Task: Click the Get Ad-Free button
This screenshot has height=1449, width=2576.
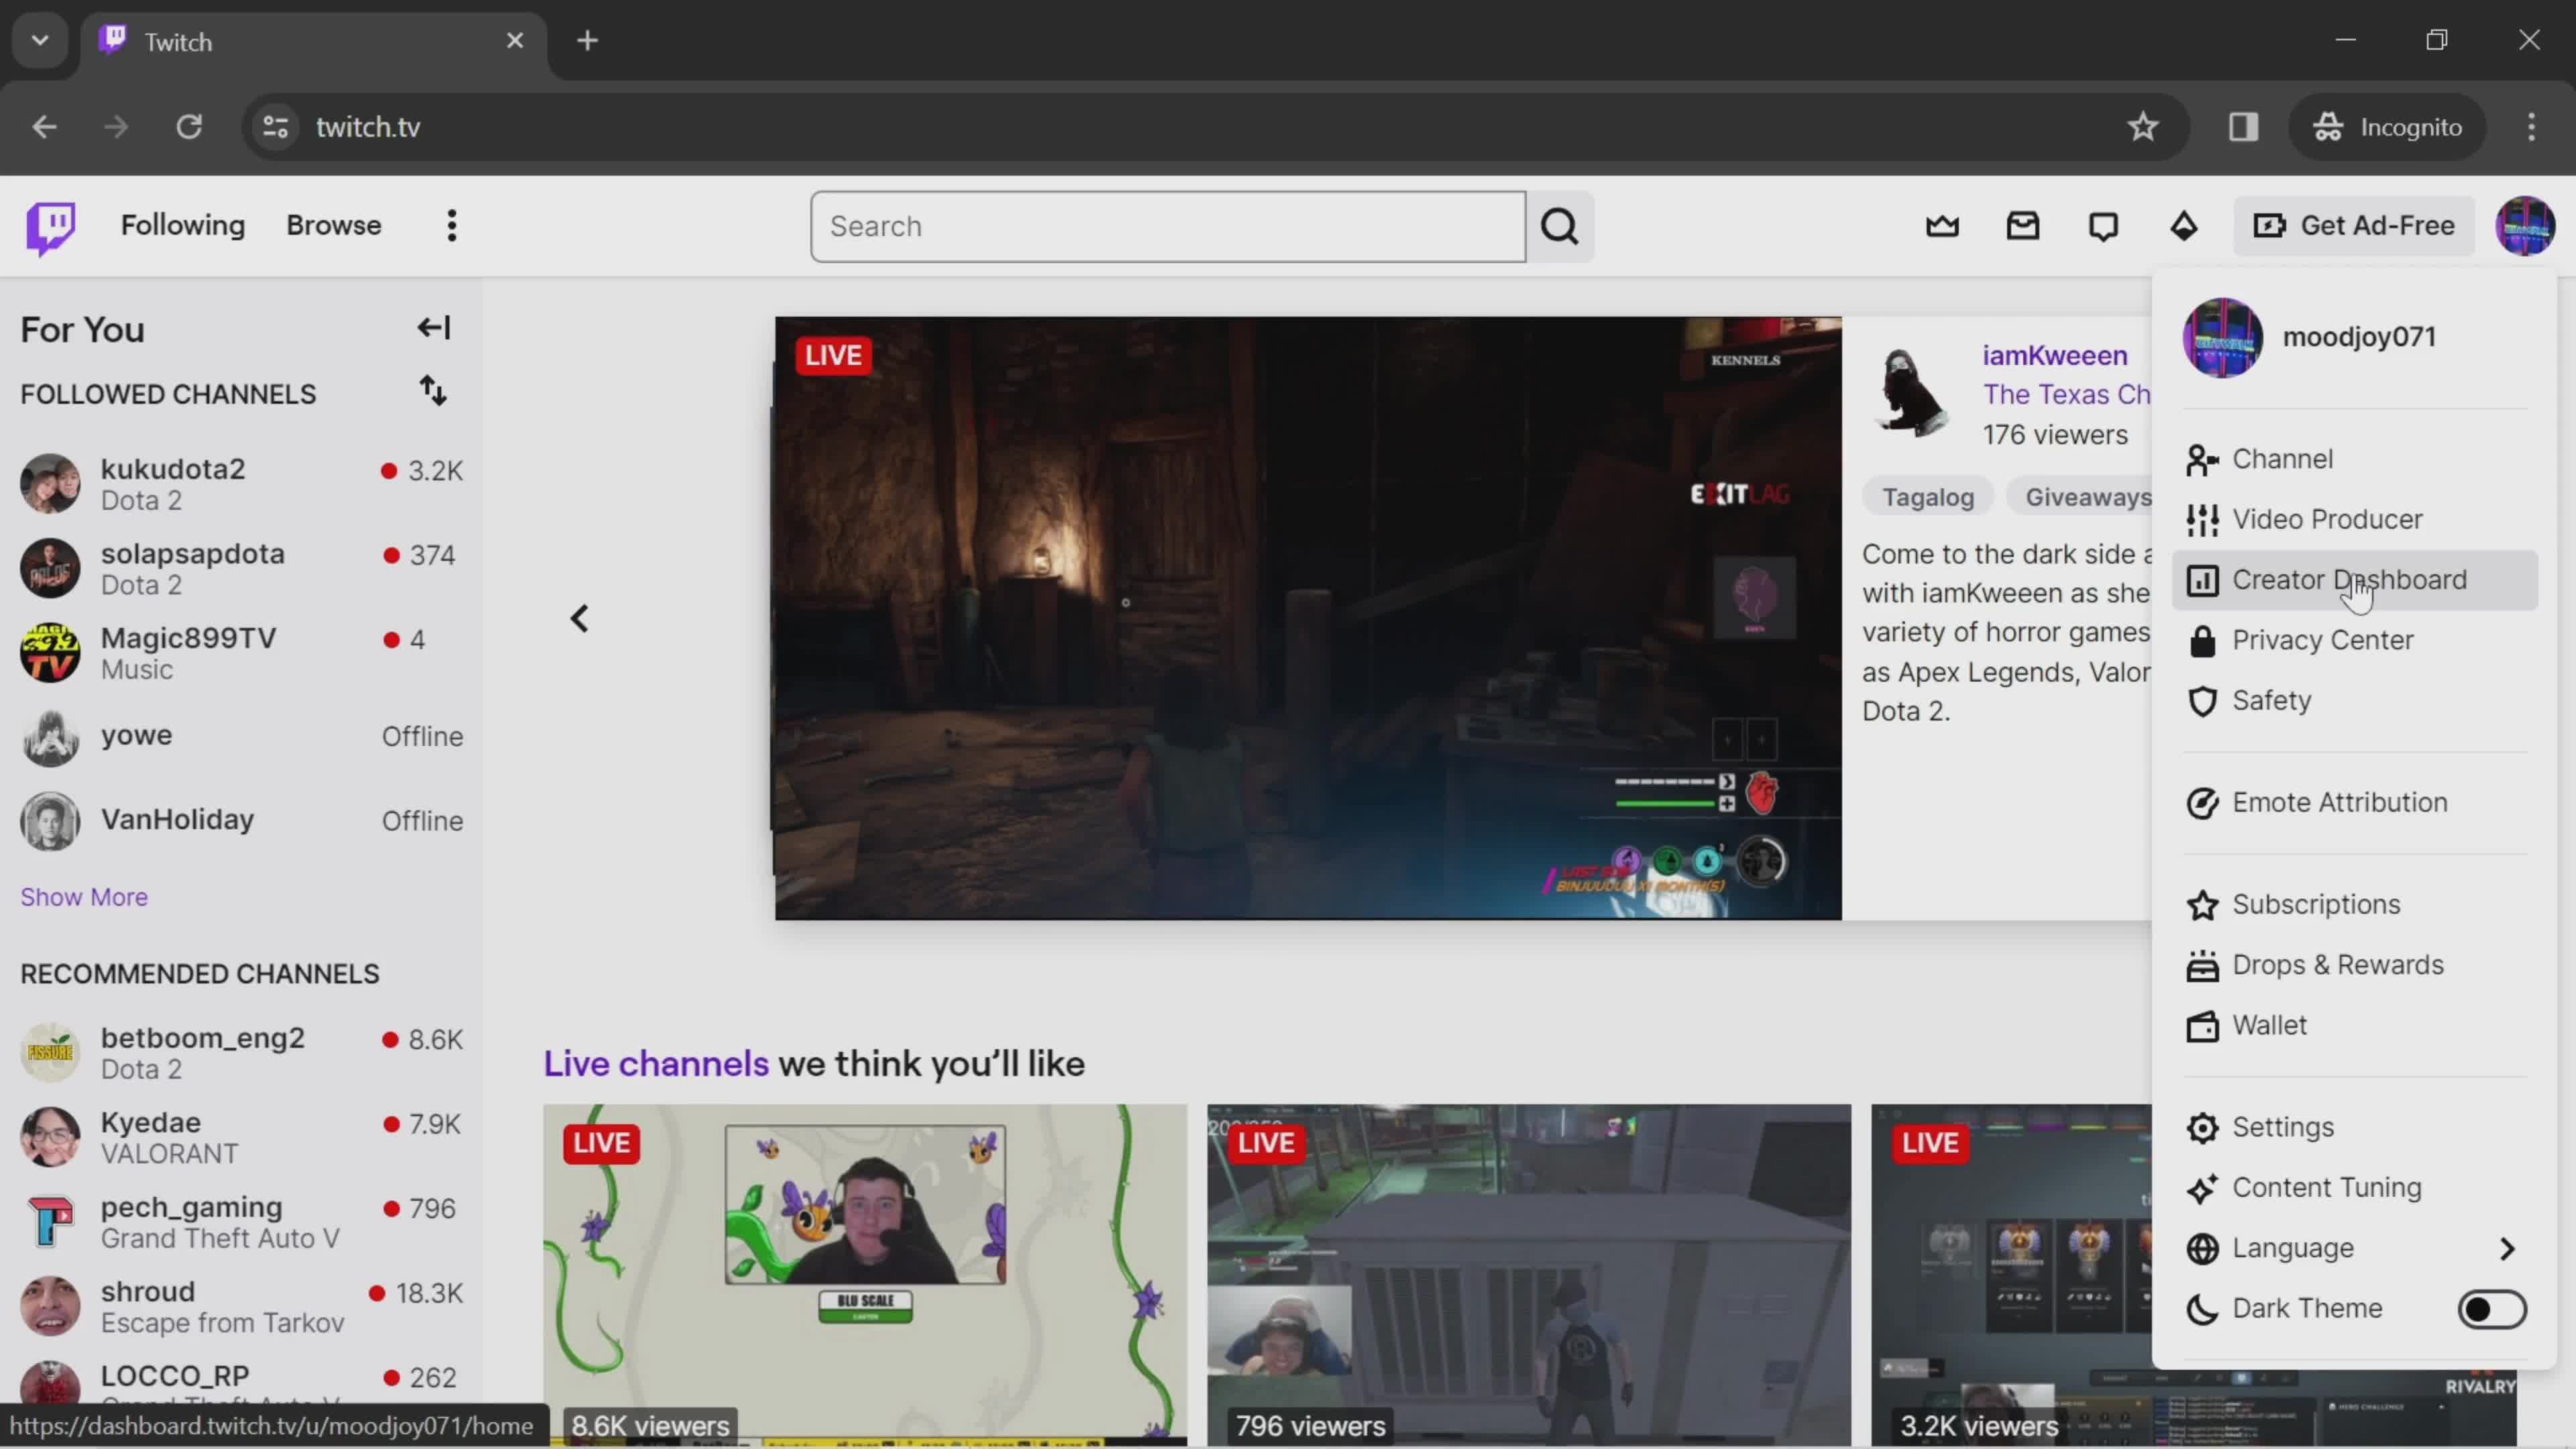Action: (2354, 226)
